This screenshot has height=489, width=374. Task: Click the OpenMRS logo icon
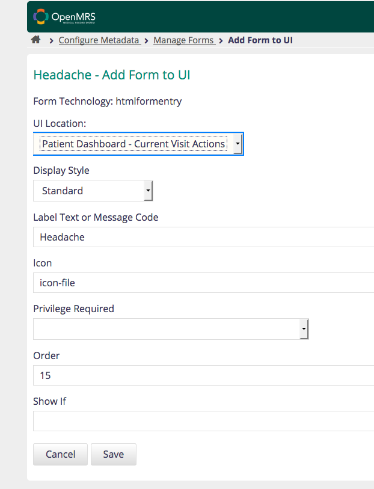pyautogui.click(x=41, y=16)
